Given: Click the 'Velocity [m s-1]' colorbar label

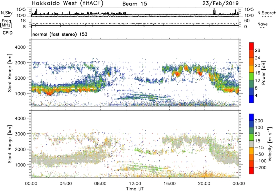Looking at the screenshot, I should (270, 144).
